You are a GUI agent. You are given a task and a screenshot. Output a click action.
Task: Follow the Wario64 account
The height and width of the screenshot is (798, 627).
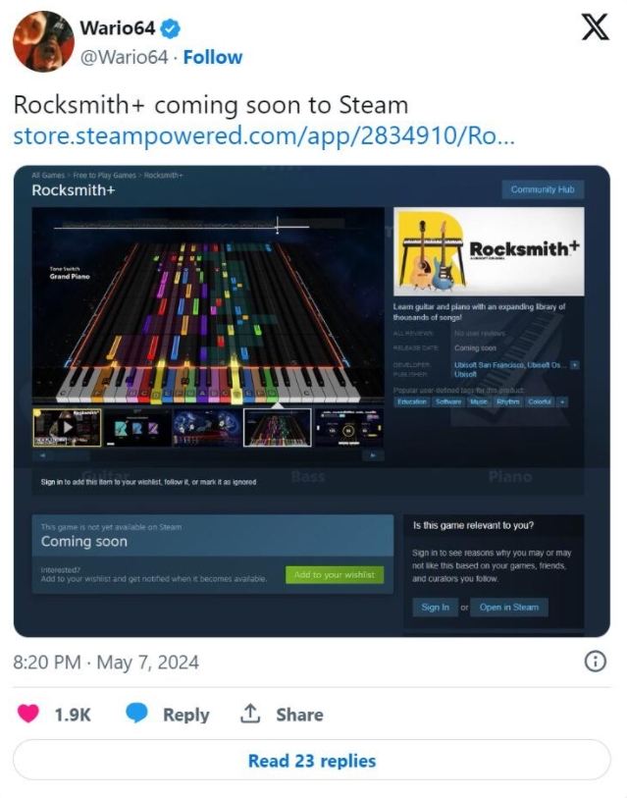tap(213, 58)
